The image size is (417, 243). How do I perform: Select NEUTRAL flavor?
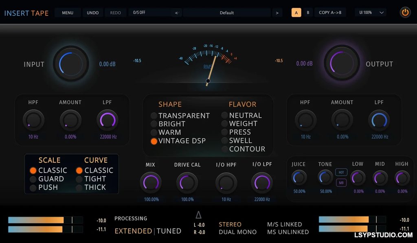[x=242, y=115]
